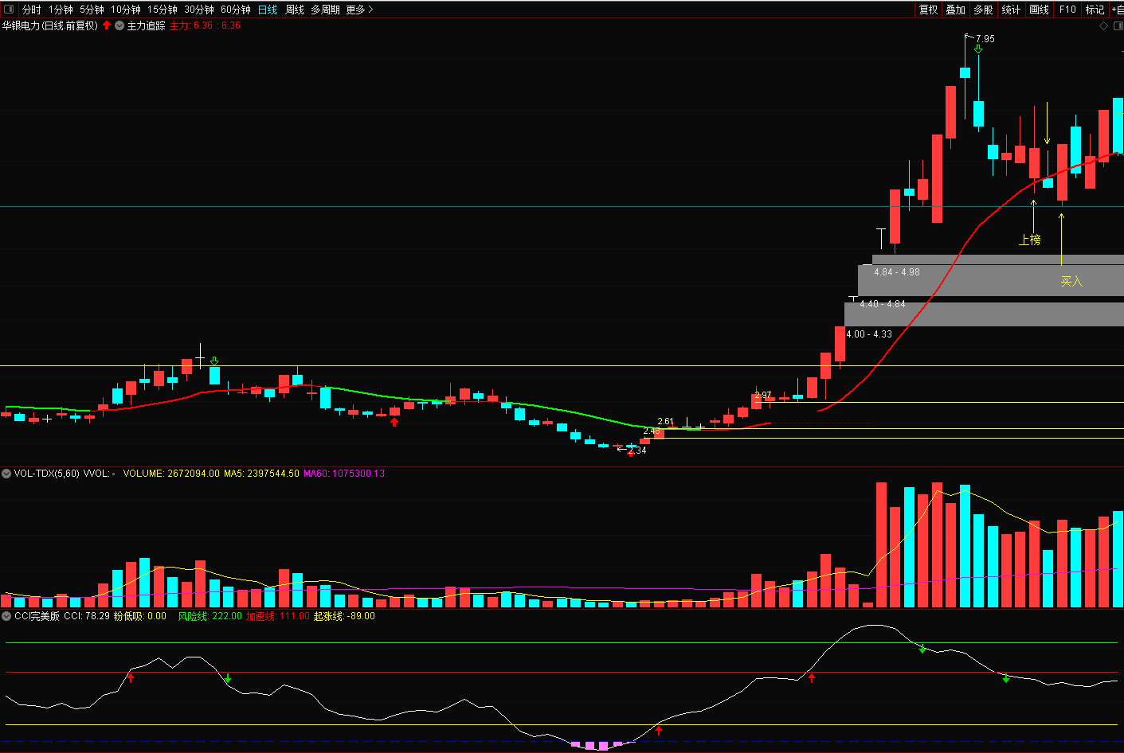Select the 15分钟 period tab
The height and width of the screenshot is (753, 1124).
(162, 10)
